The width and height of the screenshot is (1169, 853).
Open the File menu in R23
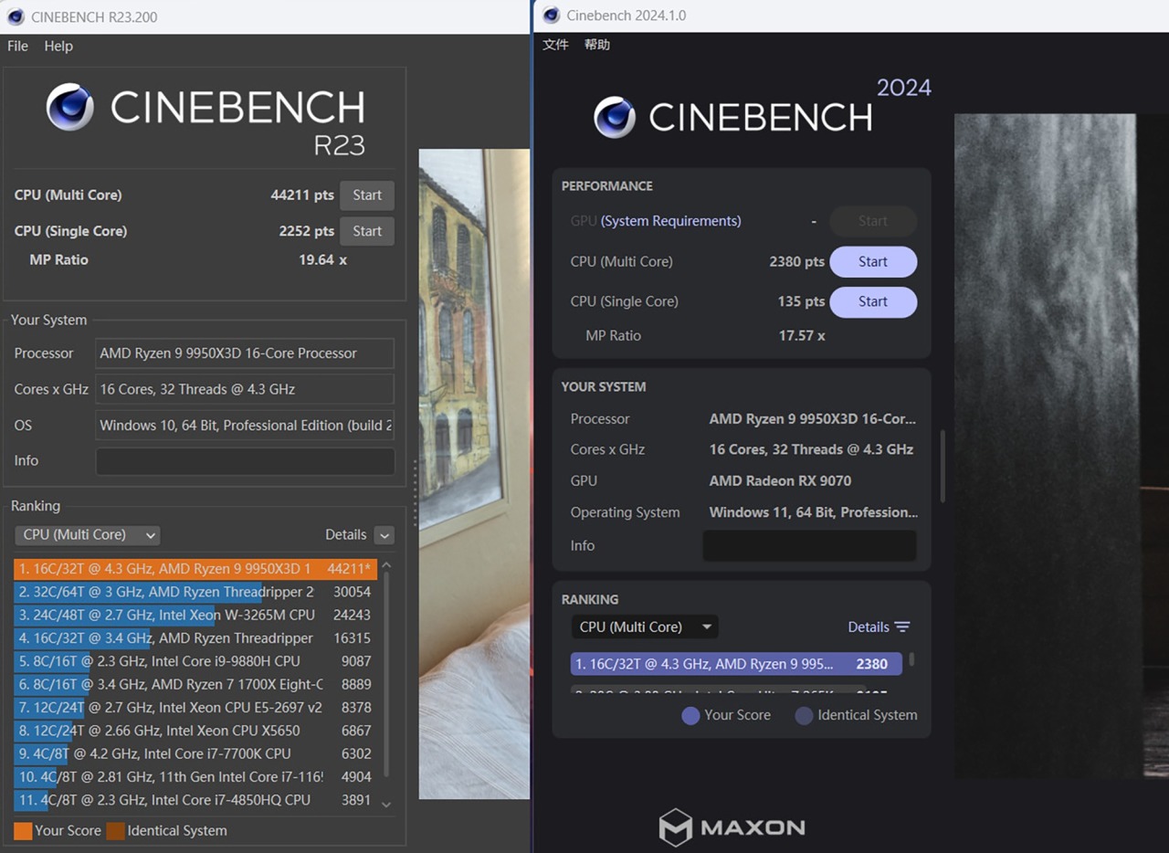click(x=17, y=46)
